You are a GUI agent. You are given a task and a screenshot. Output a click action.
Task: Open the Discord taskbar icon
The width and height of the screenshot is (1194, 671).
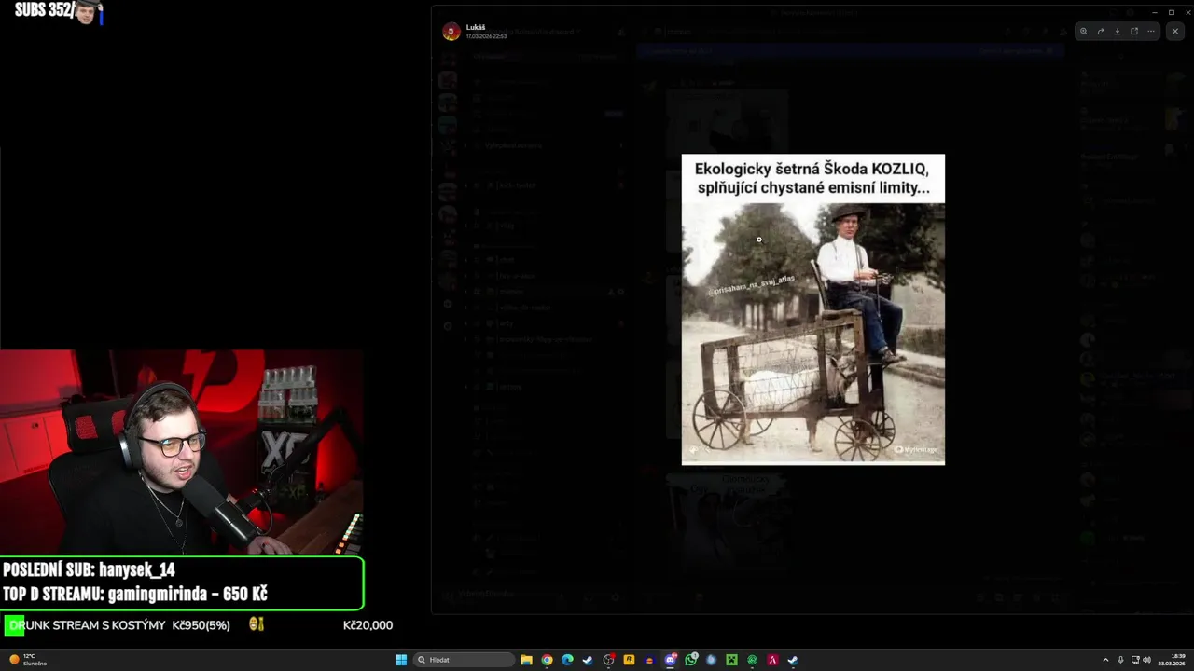click(x=670, y=660)
